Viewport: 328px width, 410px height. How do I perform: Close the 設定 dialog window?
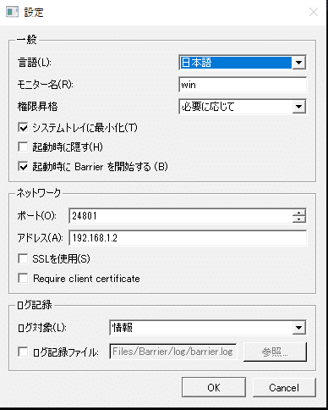pos(314,12)
